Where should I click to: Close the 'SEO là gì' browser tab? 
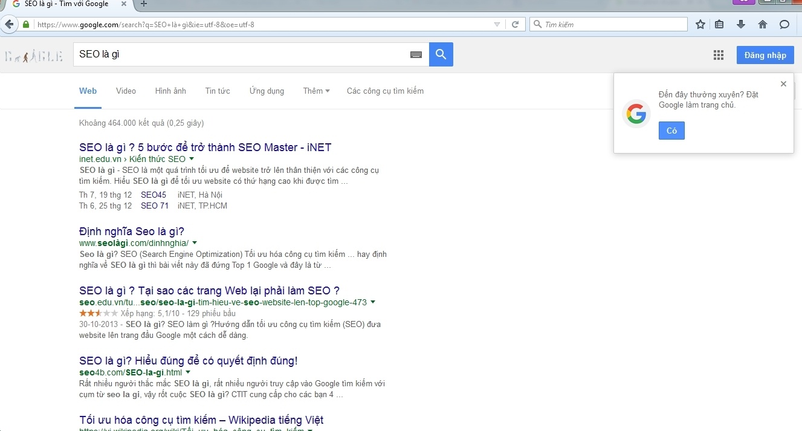coord(123,4)
